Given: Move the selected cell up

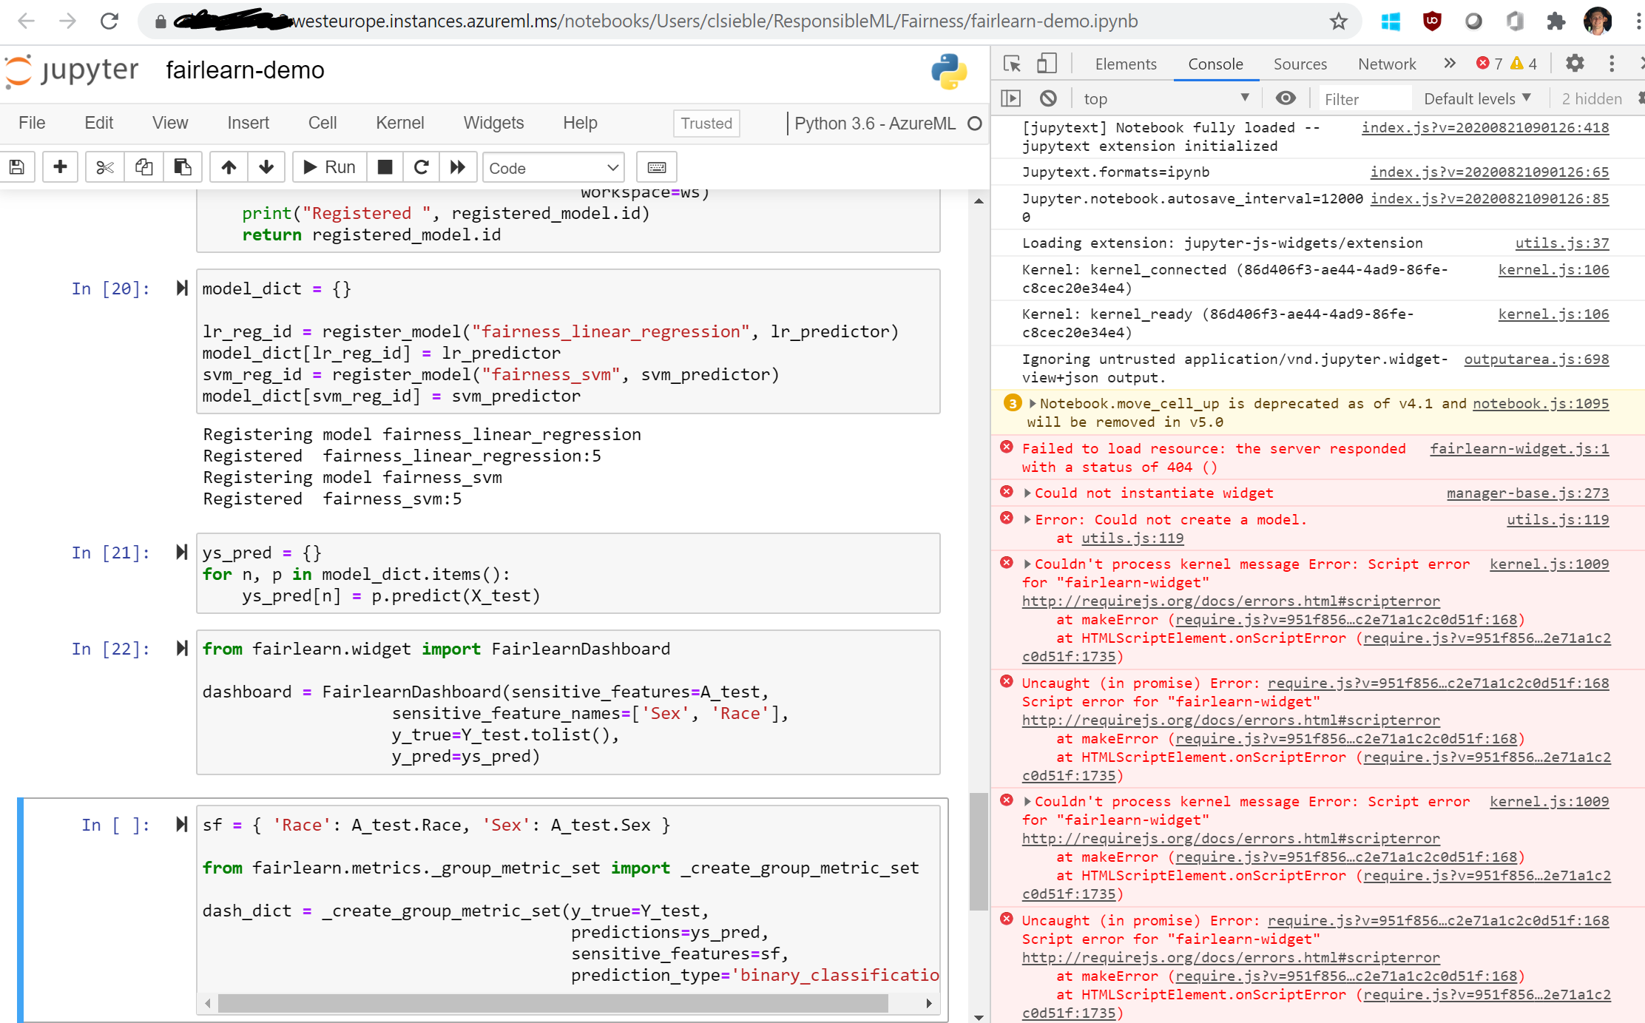Looking at the screenshot, I should (229, 166).
